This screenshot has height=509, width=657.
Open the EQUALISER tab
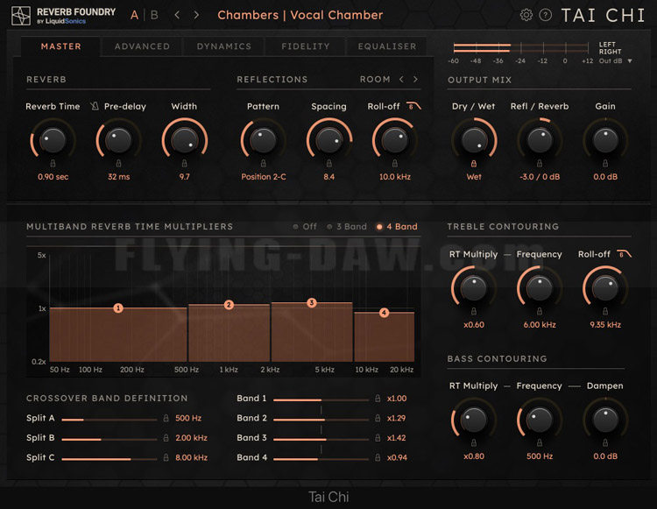click(387, 46)
